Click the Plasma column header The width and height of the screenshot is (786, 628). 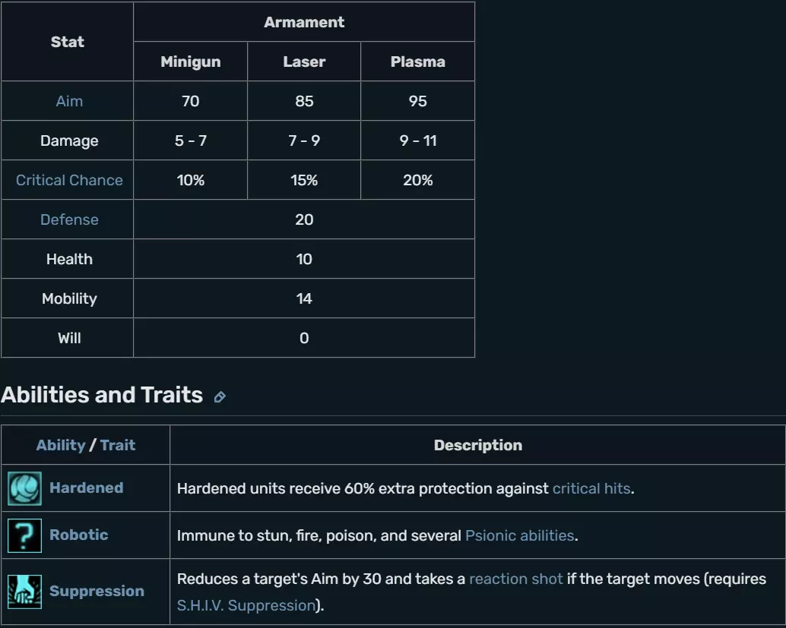[x=417, y=62]
